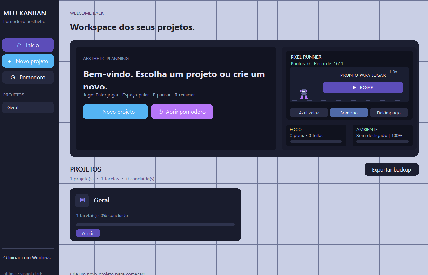Click Abrir pomodoro button
Viewport: 428px width, 275px height.
(182, 112)
